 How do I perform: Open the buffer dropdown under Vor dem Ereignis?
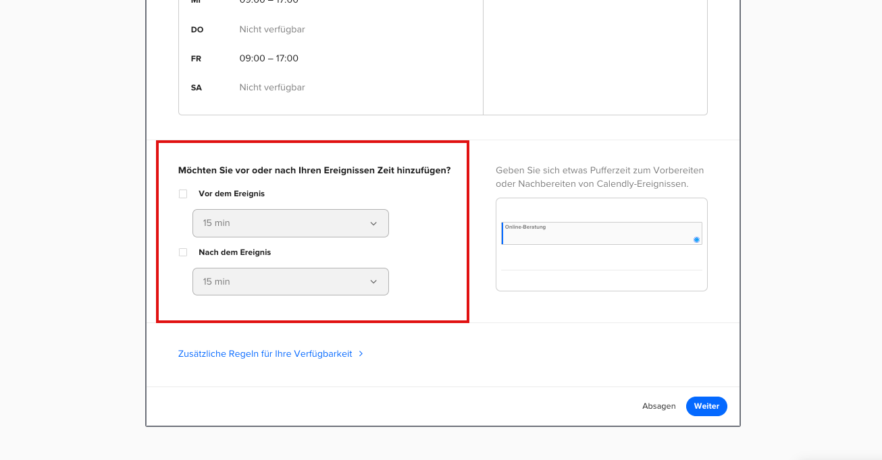pos(290,223)
